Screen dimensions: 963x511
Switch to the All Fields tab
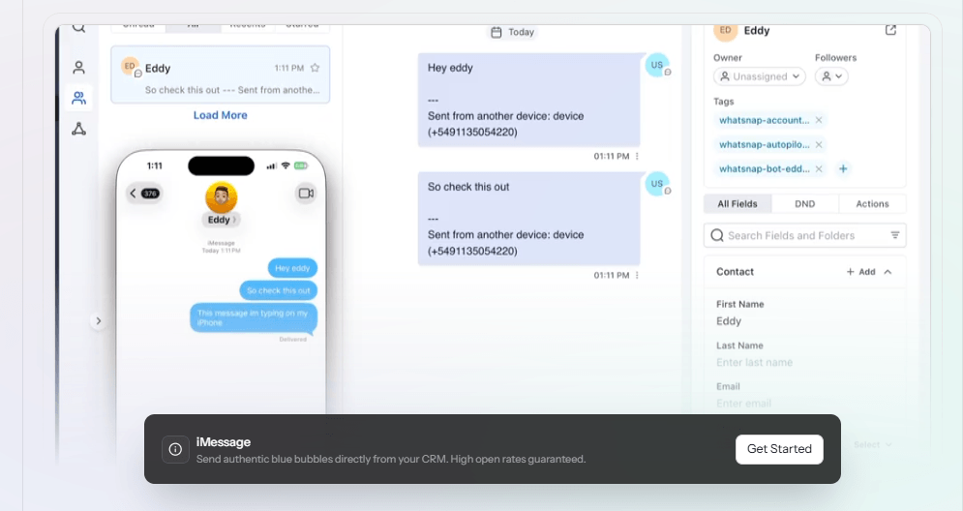(737, 204)
